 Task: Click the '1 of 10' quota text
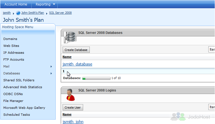pyautogui.click(x=116, y=78)
